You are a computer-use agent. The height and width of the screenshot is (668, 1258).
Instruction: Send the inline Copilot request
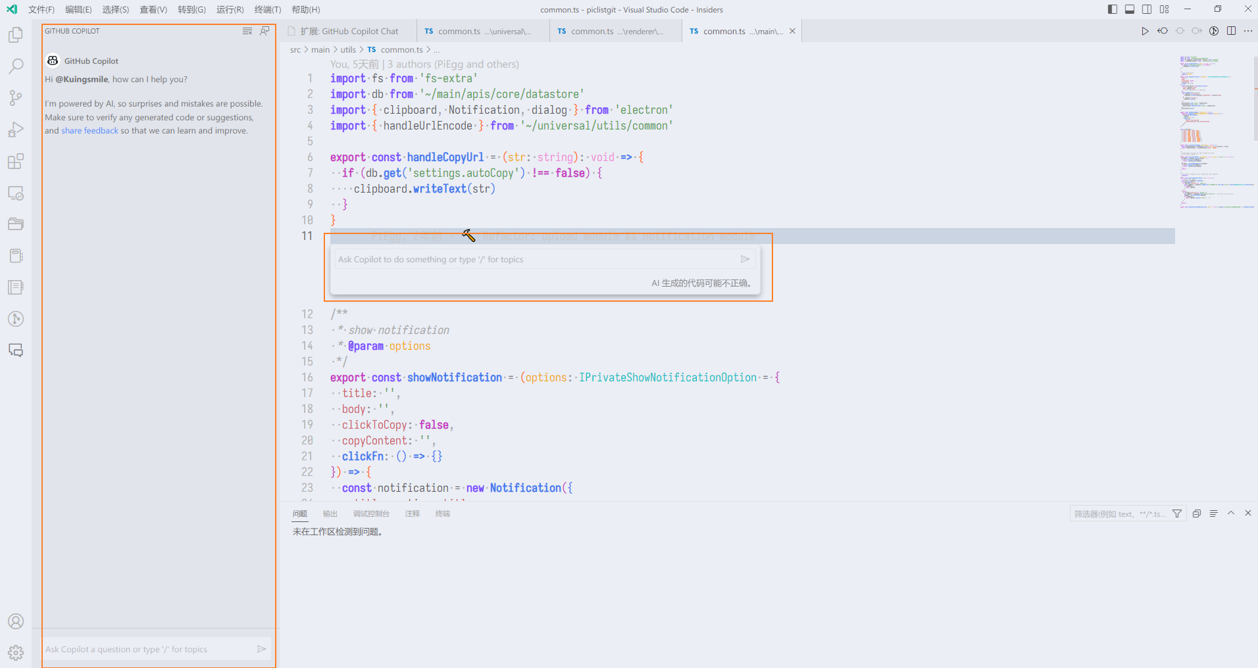click(745, 259)
